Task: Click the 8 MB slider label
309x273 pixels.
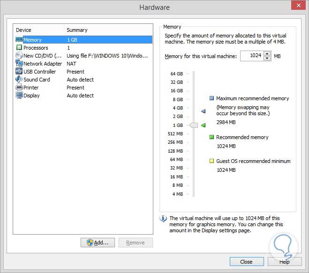Action: pos(178,185)
